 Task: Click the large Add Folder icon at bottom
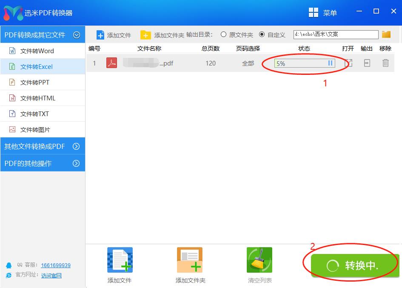[x=190, y=260]
